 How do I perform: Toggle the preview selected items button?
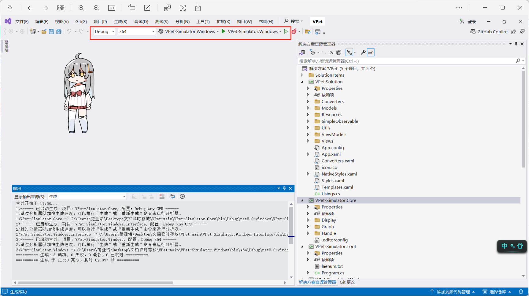371,53
